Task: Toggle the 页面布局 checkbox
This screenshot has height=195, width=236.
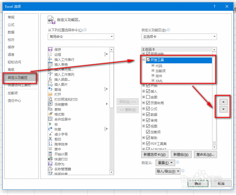Action: tap(148, 103)
